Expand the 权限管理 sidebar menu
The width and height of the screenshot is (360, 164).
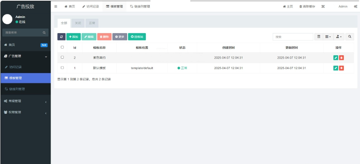[x=25, y=112]
